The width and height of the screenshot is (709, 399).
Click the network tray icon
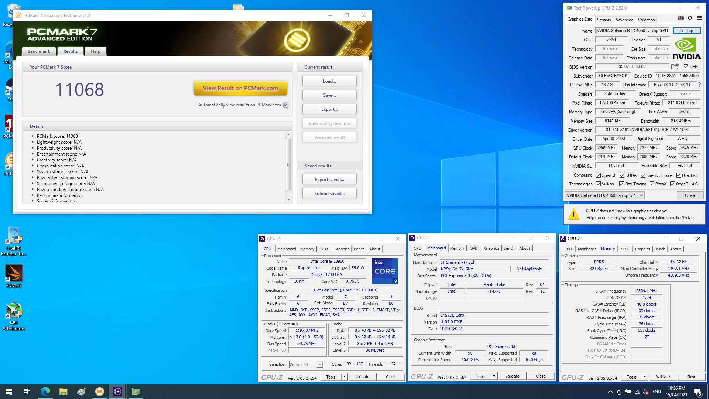637,392
